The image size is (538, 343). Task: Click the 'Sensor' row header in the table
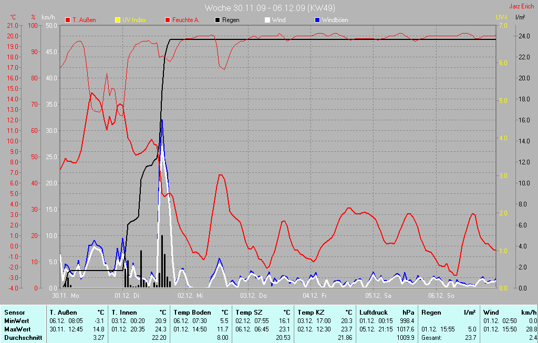click(x=14, y=313)
